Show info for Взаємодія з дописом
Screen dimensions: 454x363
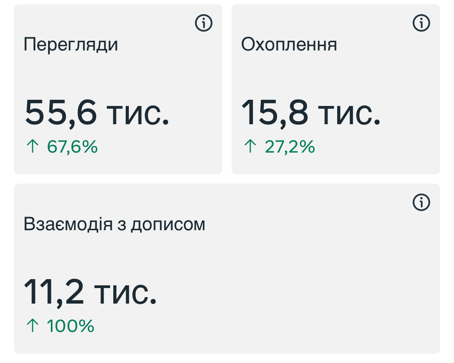pos(421,202)
